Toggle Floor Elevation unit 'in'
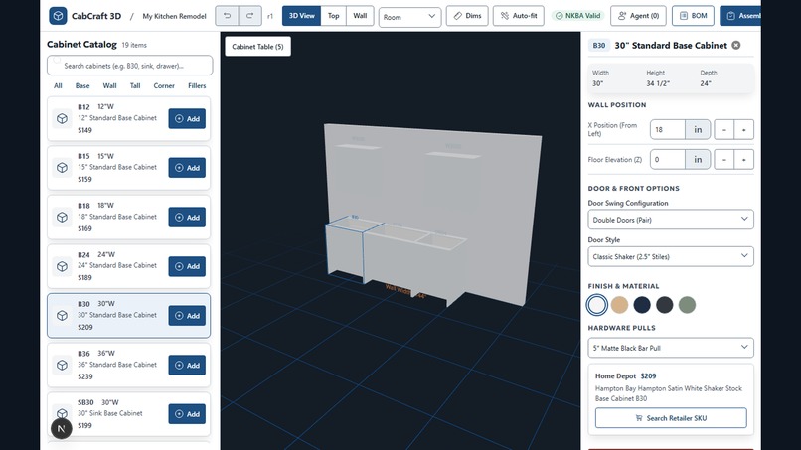The width and height of the screenshot is (801, 450). click(698, 159)
